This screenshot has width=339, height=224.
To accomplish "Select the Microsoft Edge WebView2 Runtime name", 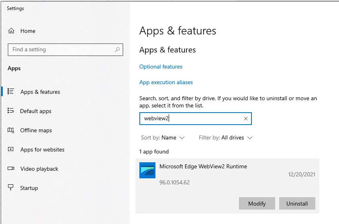I will pyautogui.click(x=203, y=166).
